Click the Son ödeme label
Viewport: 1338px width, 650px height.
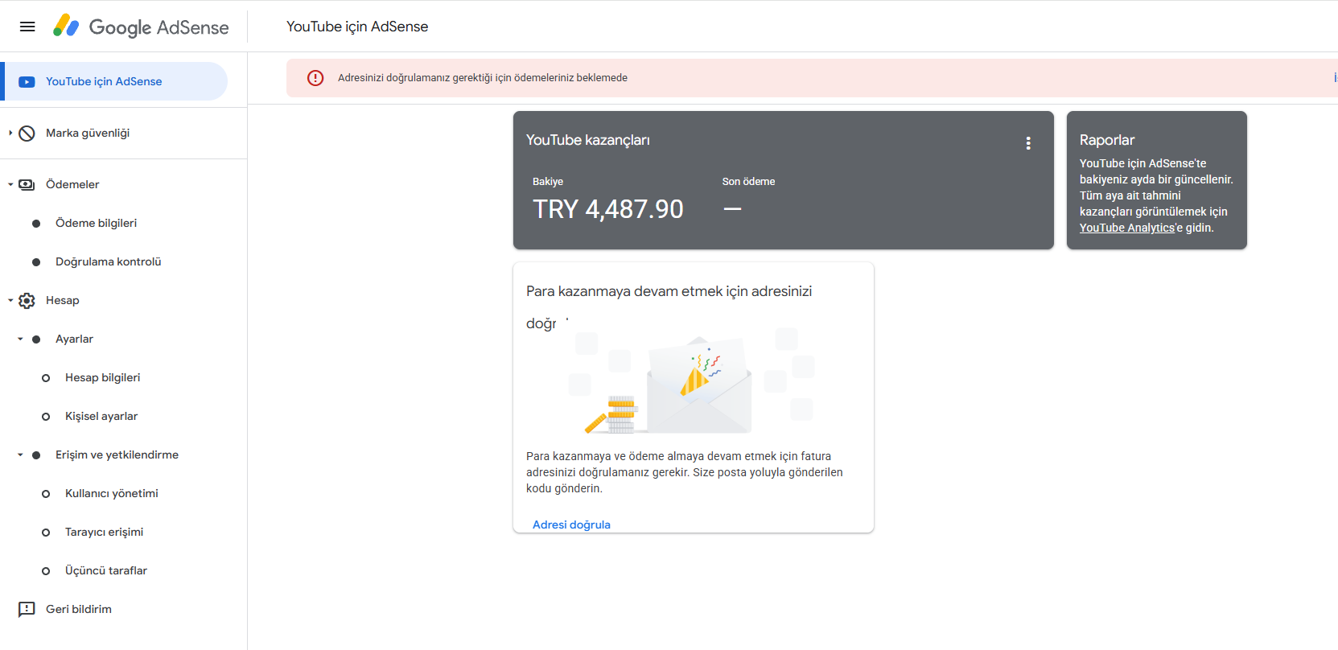pos(748,182)
